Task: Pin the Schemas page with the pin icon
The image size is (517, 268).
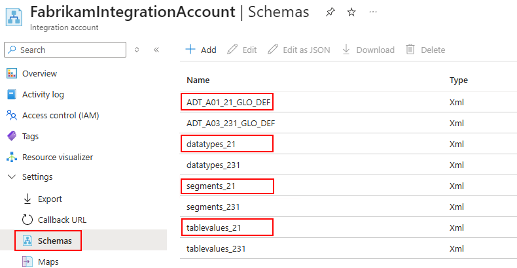Action: click(330, 14)
